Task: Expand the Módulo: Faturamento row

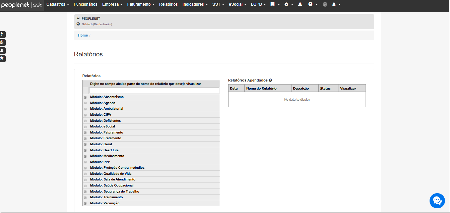Action: point(85,132)
